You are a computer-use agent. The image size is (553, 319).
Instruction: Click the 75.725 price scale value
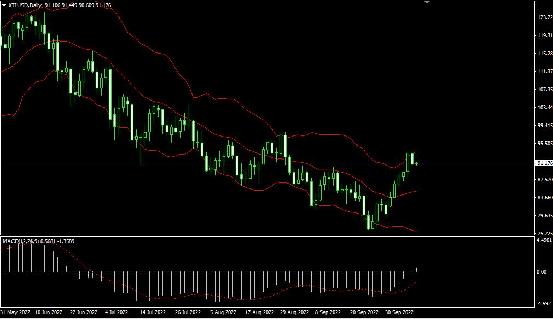(x=545, y=233)
